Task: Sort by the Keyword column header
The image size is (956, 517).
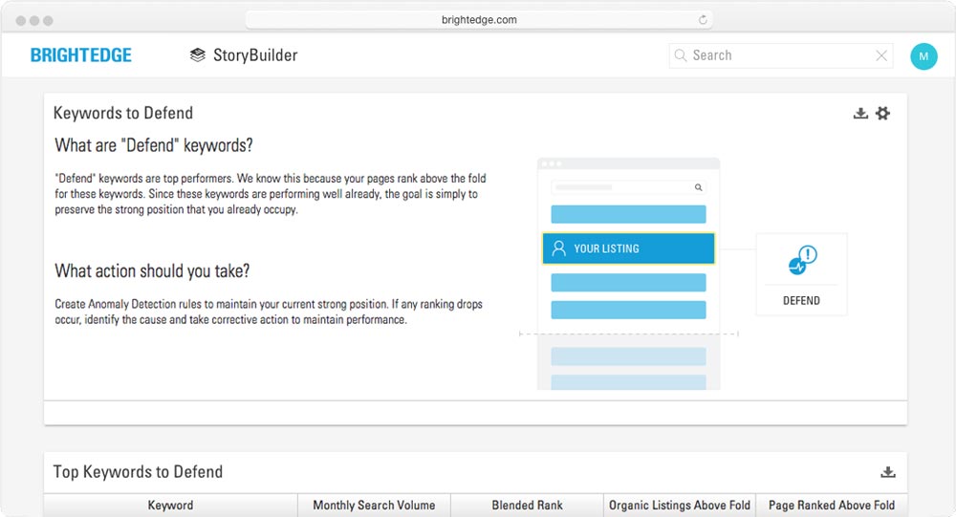Action: [171, 506]
